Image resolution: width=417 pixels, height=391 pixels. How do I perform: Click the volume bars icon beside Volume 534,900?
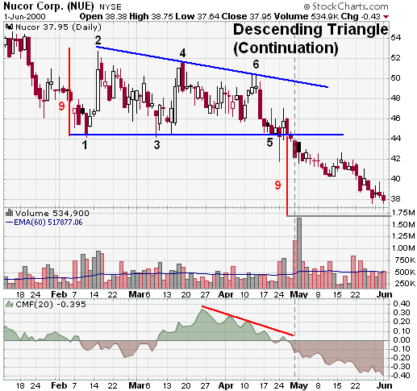click(x=10, y=213)
